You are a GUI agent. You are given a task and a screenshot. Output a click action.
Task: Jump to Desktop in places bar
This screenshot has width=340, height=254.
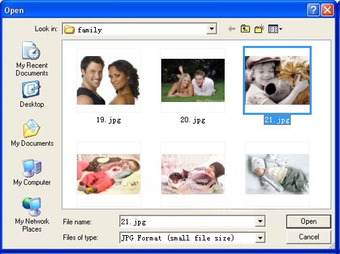(x=32, y=95)
